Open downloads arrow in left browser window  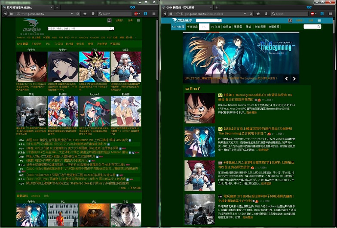click(93, 14)
